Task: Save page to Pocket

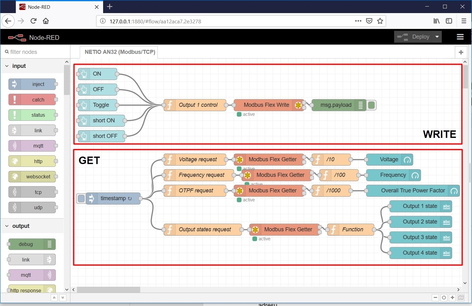Action: click(369, 21)
